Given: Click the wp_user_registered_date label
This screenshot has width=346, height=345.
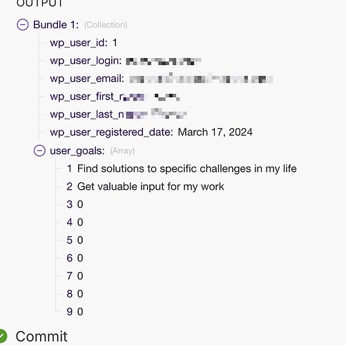Looking at the screenshot, I should tap(111, 132).
